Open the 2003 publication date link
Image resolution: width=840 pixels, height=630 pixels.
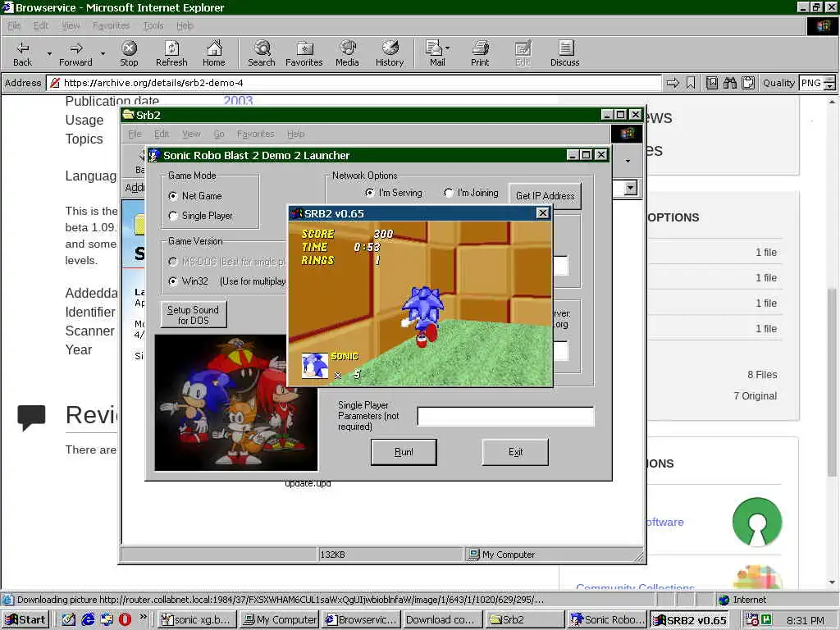(x=238, y=101)
